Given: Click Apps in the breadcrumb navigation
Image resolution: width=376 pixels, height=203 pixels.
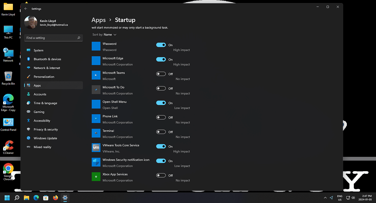Looking at the screenshot, I should 98,20.
